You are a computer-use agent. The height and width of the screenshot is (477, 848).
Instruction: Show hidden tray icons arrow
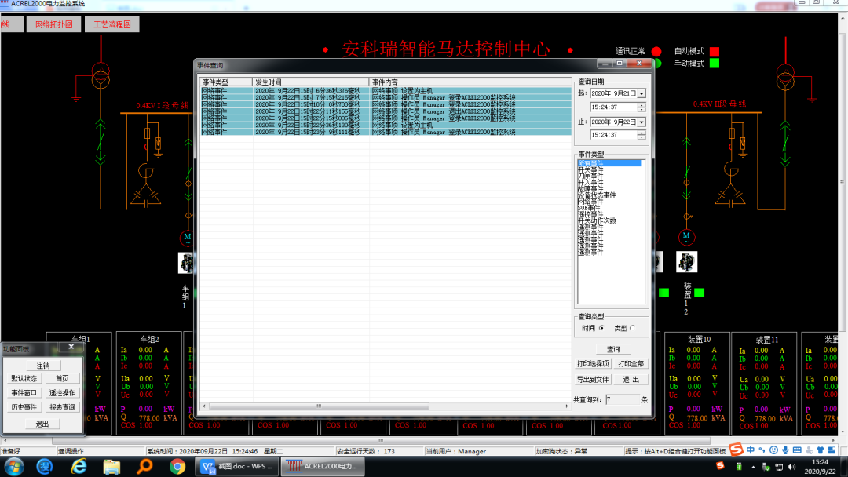753,467
